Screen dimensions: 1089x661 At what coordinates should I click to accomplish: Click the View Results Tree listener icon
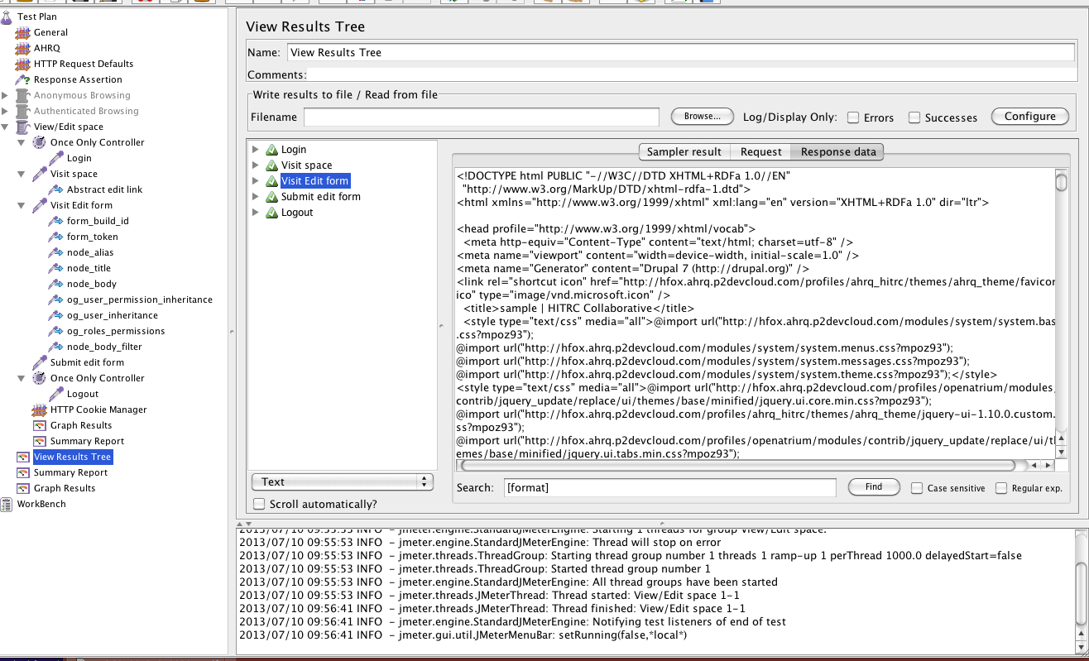click(23, 457)
